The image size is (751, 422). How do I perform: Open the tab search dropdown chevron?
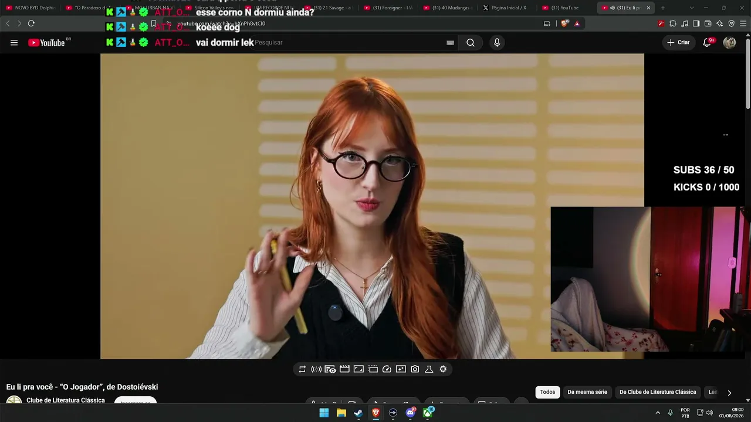pos(692,8)
